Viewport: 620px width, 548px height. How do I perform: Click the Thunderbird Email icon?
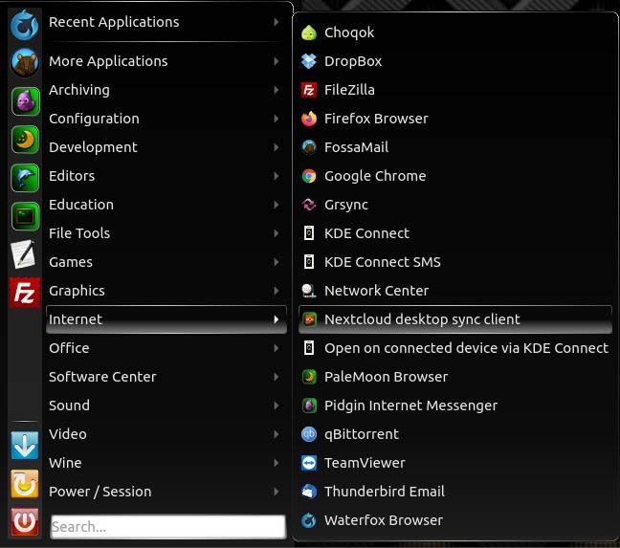(x=309, y=492)
